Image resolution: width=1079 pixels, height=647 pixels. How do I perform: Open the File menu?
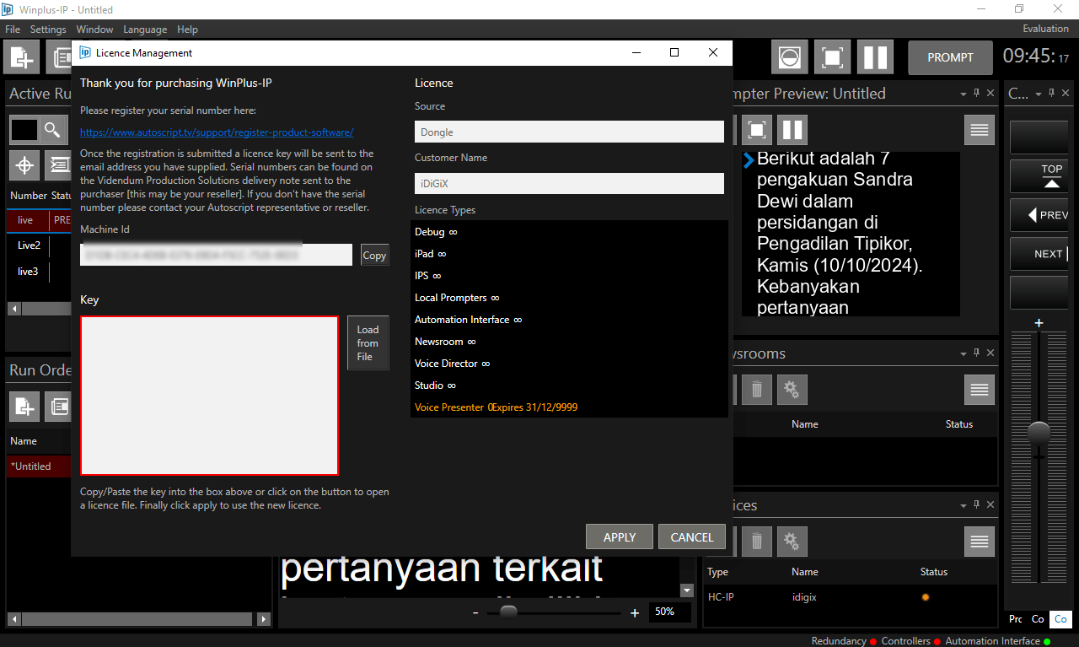[x=13, y=30]
